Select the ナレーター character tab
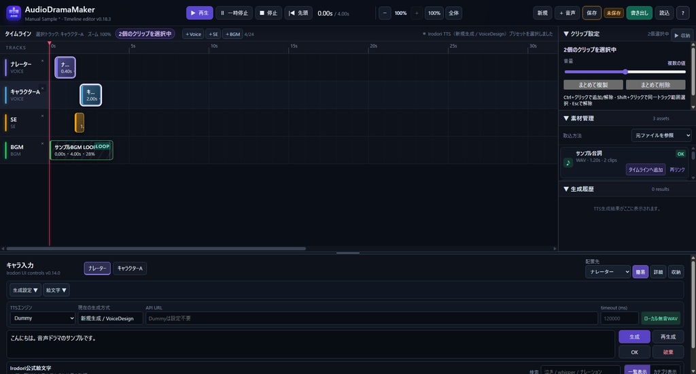Viewport: 696px width, 374px height. coord(97,269)
